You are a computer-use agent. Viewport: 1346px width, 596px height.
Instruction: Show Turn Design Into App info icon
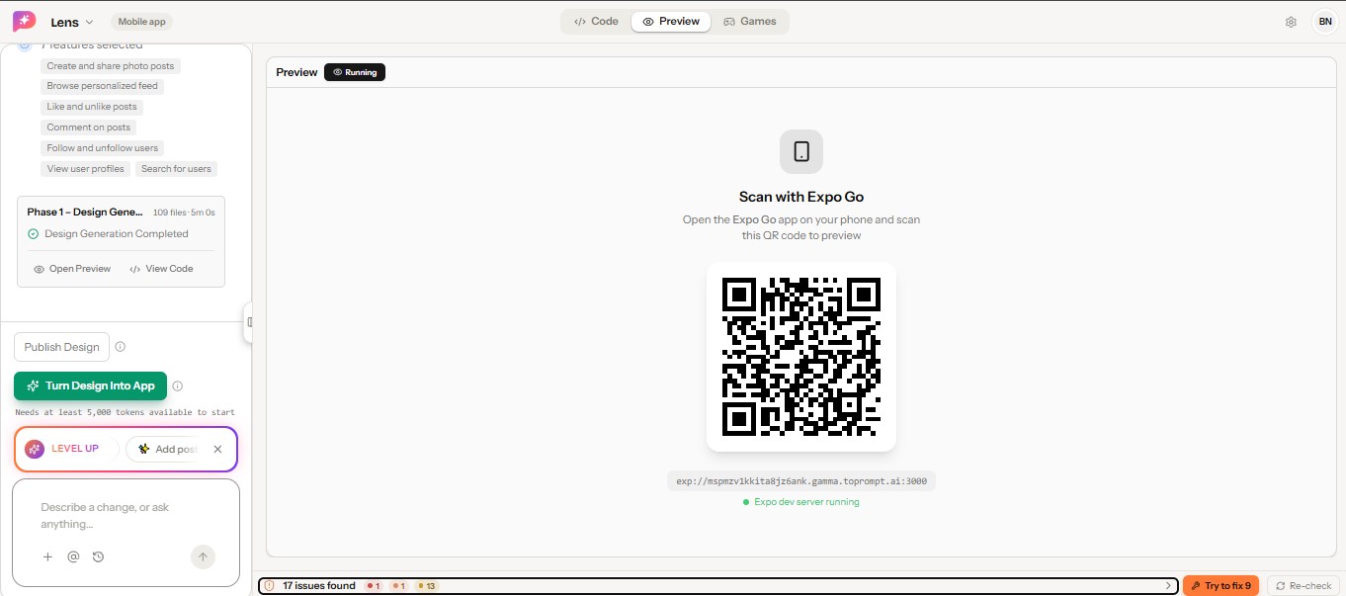178,386
